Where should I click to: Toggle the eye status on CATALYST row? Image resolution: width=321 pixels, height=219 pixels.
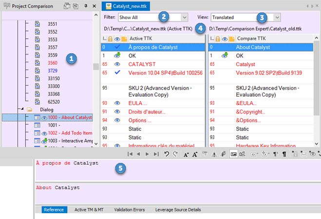[x=117, y=64]
